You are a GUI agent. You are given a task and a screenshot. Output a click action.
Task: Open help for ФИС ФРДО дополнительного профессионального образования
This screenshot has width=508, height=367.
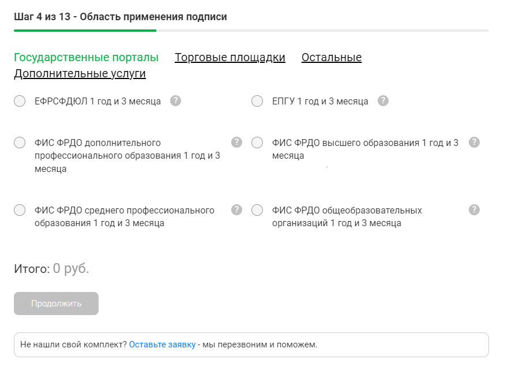[x=236, y=143]
